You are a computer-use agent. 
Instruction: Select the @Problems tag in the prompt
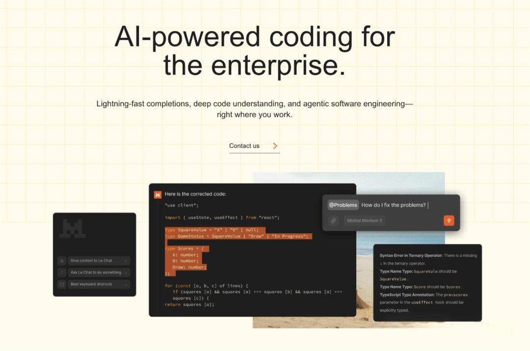343,205
